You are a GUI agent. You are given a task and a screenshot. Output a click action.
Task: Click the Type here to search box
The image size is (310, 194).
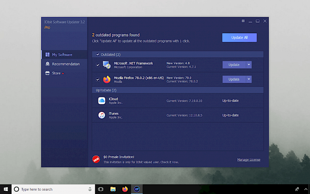click(x=53, y=189)
